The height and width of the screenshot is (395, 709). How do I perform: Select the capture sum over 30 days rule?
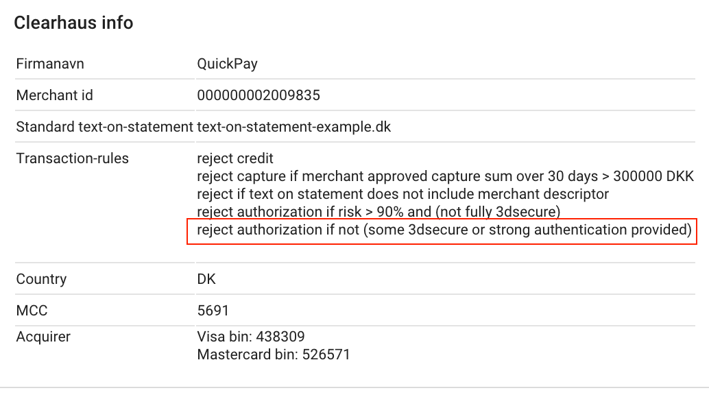(x=440, y=176)
